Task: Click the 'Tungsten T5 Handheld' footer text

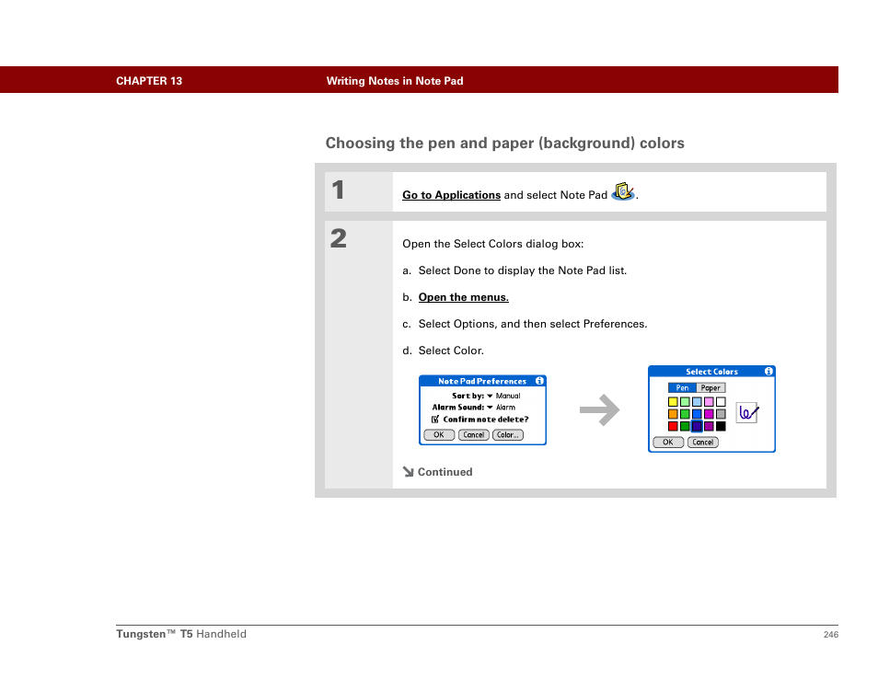Action: pyautogui.click(x=181, y=634)
